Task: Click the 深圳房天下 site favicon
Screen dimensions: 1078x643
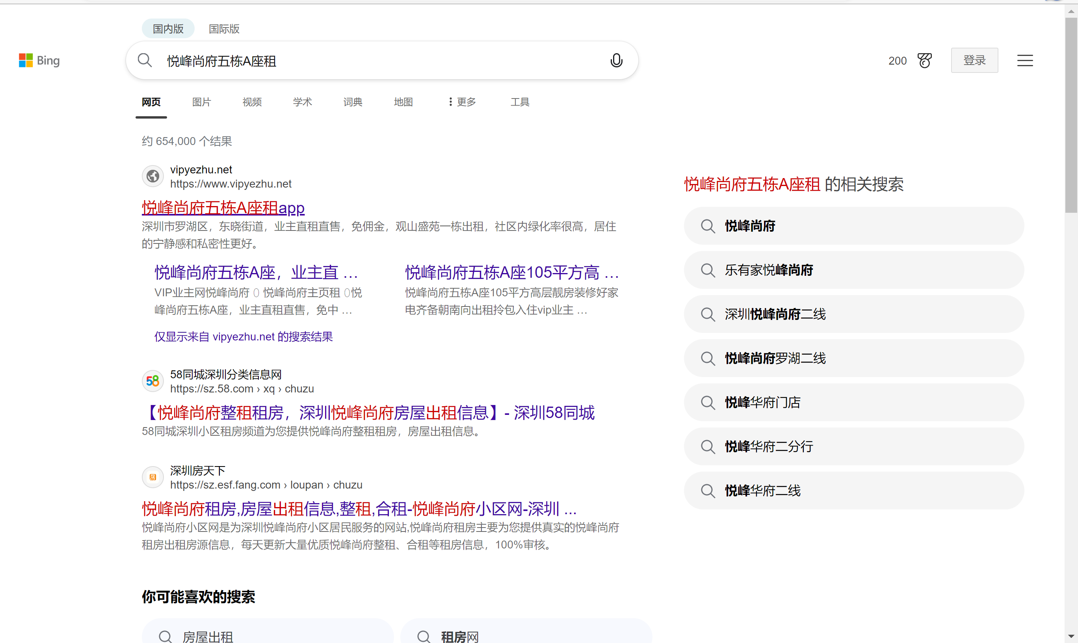Action: click(x=152, y=478)
